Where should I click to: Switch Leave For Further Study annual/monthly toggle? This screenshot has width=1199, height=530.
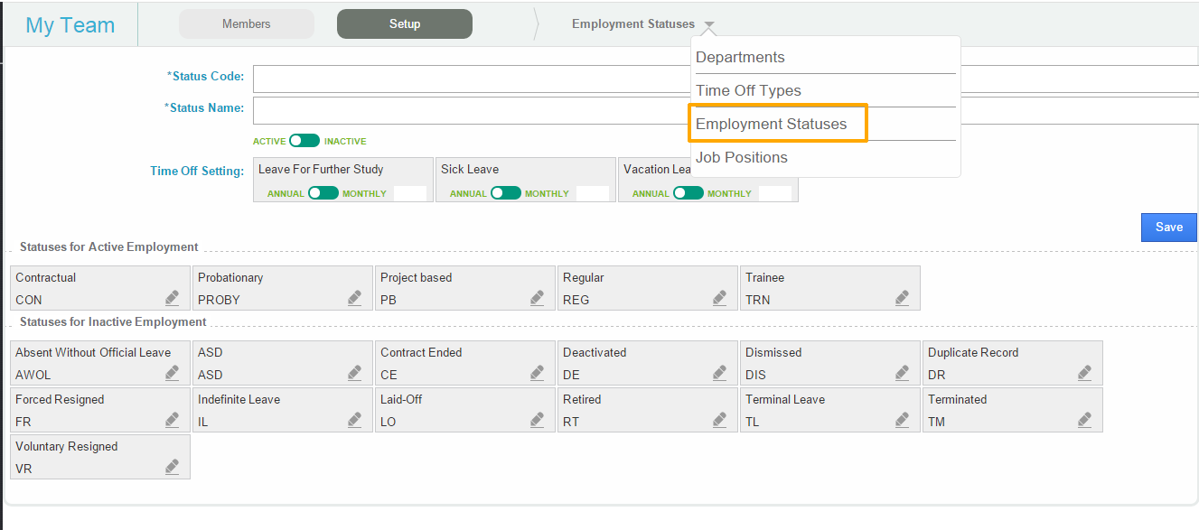tap(323, 193)
